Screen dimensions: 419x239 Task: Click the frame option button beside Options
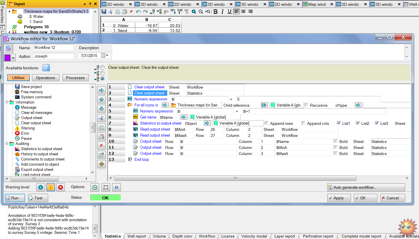106,187
